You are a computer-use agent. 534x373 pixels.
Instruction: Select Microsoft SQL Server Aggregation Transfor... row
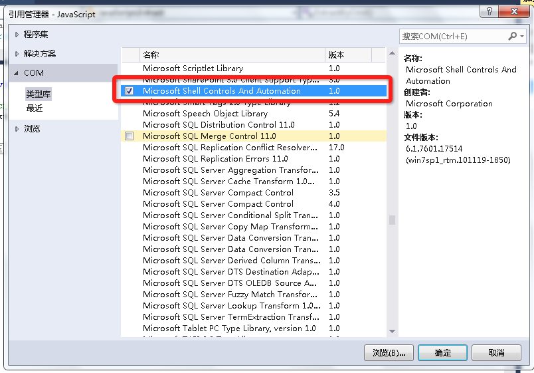(254, 170)
